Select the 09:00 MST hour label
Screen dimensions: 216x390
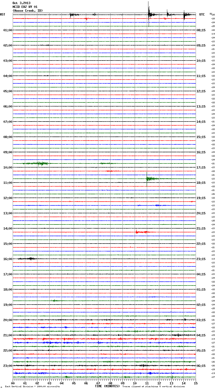coord(8,152)
